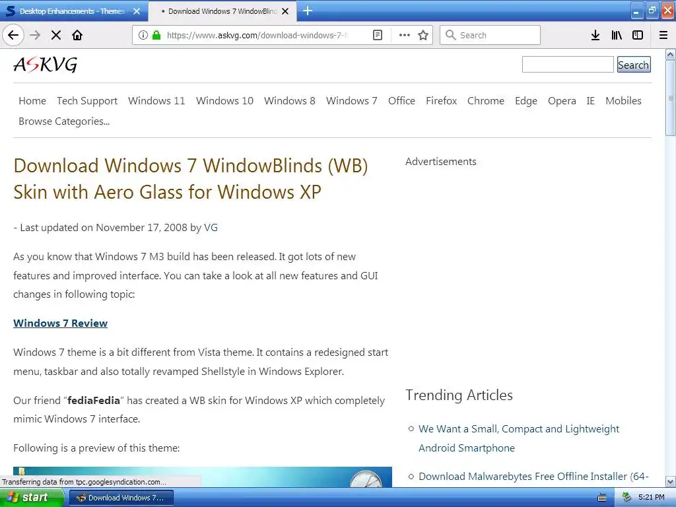
Task: Open the Mobiles category
Action: 623,100
